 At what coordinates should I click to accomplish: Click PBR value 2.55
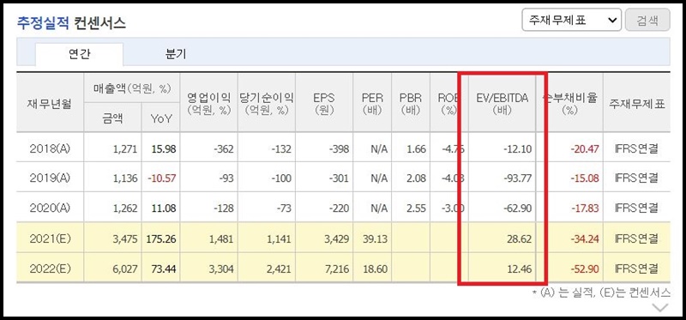(x=416, y=208)
